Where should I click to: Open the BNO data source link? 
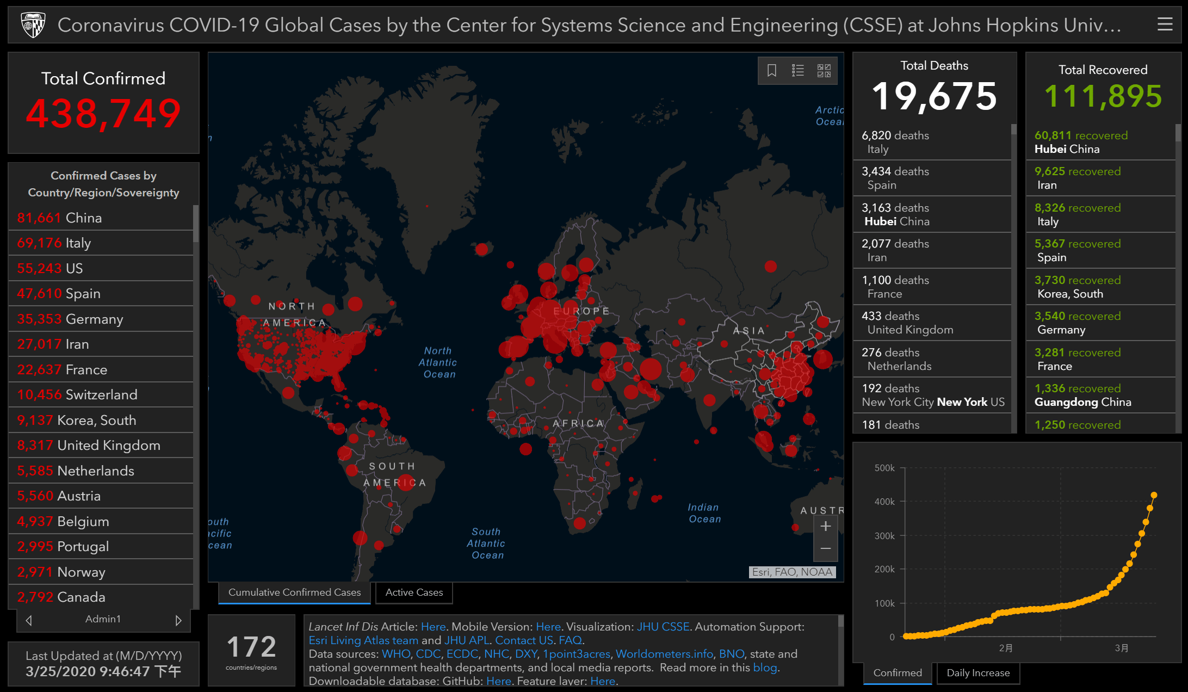(731, 654)
